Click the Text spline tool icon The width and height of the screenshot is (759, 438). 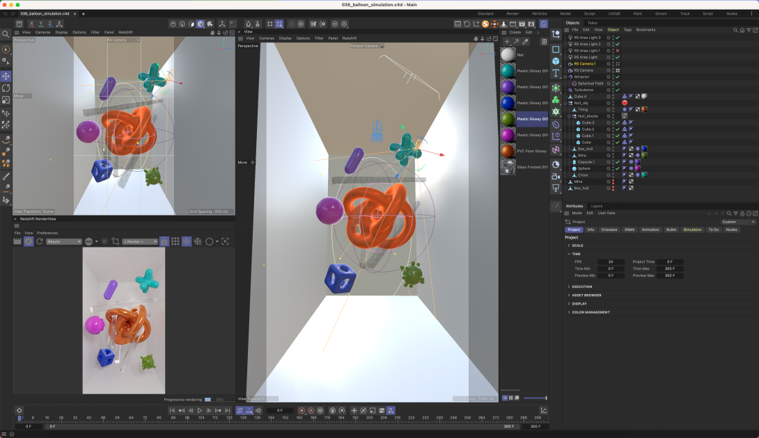tap(556, 73)
